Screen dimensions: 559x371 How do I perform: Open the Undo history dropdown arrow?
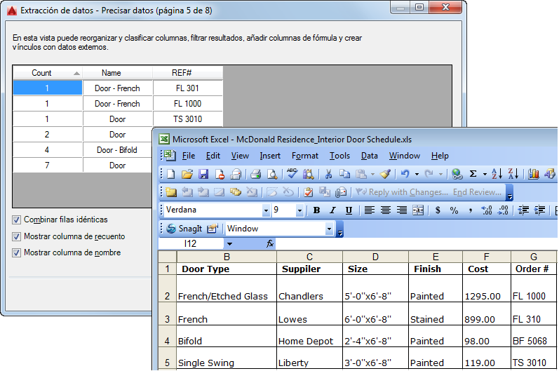[x=417, y=174]
